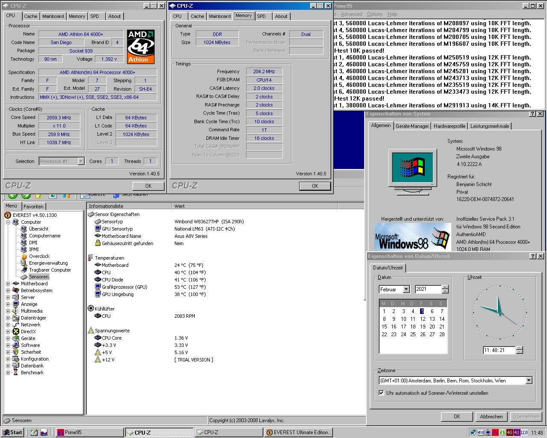The width and height of the screenshot is (547, 438).
Task: Click the Benchmark hourglass icon
Action: tap(16, 373)
